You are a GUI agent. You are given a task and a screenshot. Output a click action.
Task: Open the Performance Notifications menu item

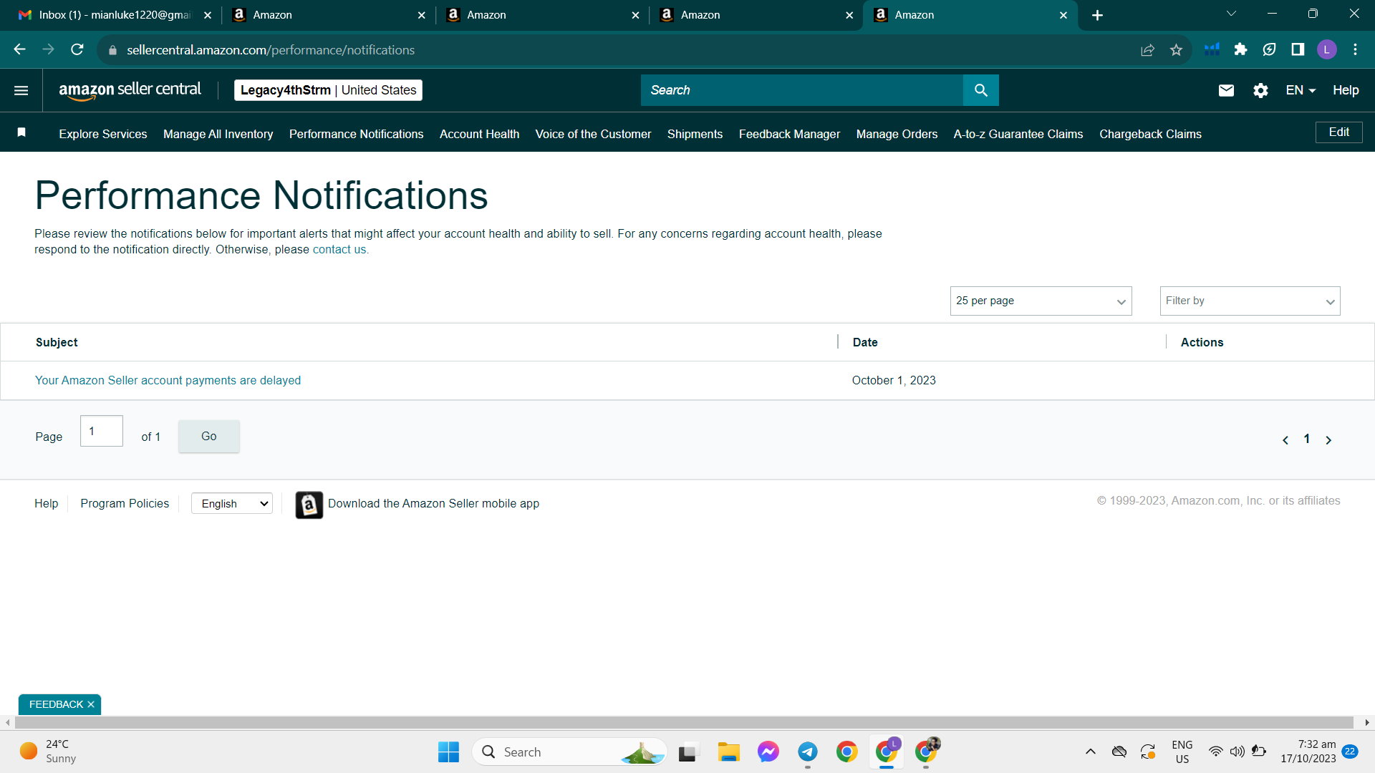[x=356, y=134]
